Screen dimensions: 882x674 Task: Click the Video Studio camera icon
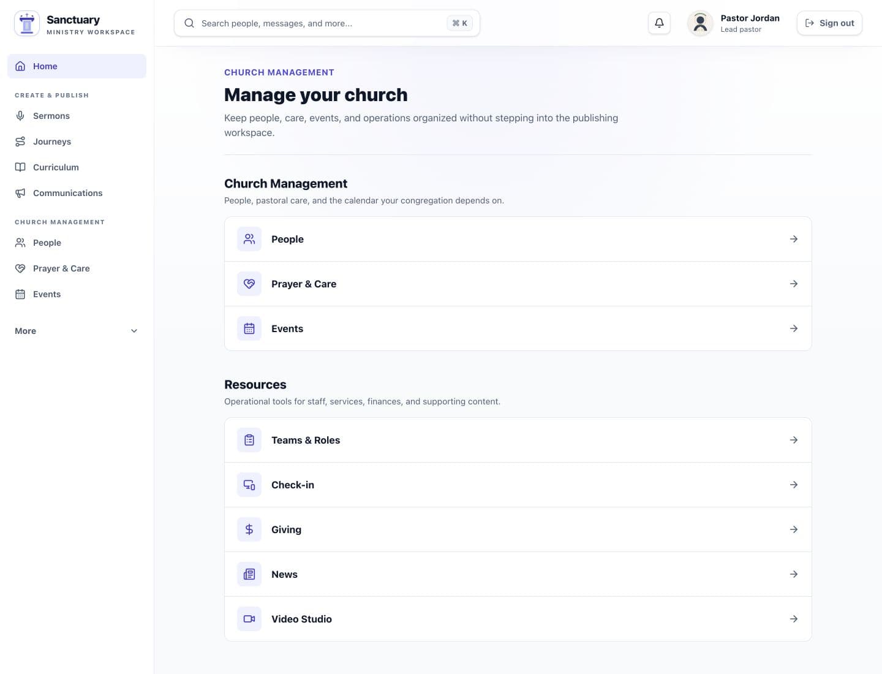point(249,619)
